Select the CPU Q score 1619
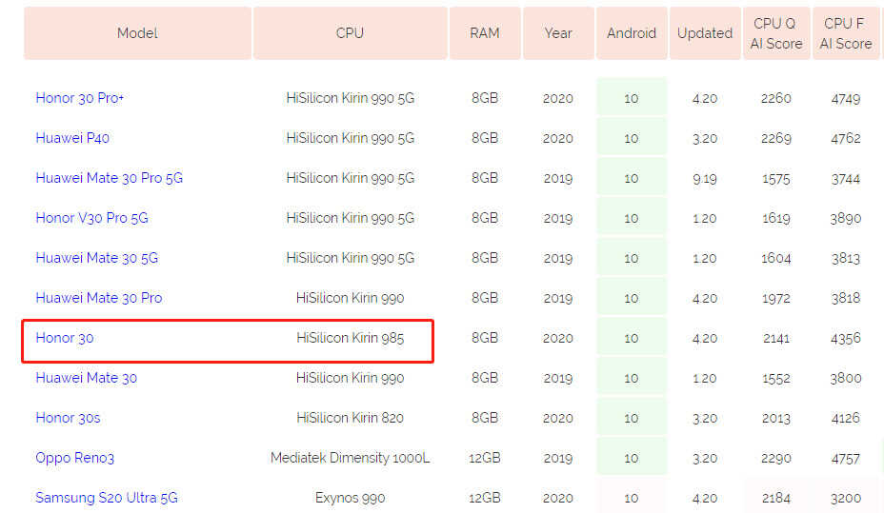Screen dimensions: 884x513 click(776, 219)
